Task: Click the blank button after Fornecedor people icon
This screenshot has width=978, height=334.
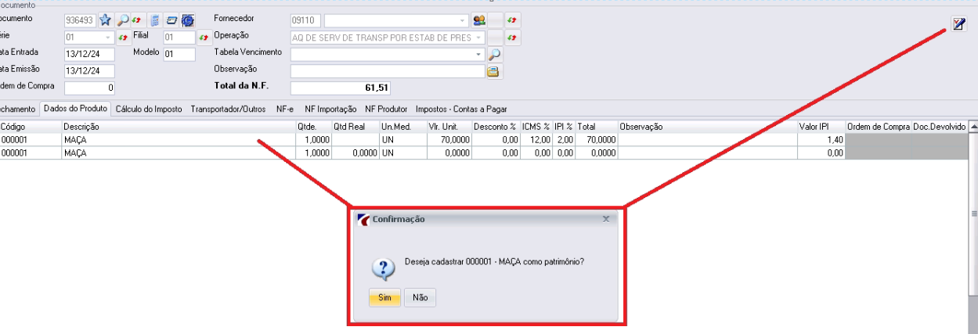Action: coord(496,20)
